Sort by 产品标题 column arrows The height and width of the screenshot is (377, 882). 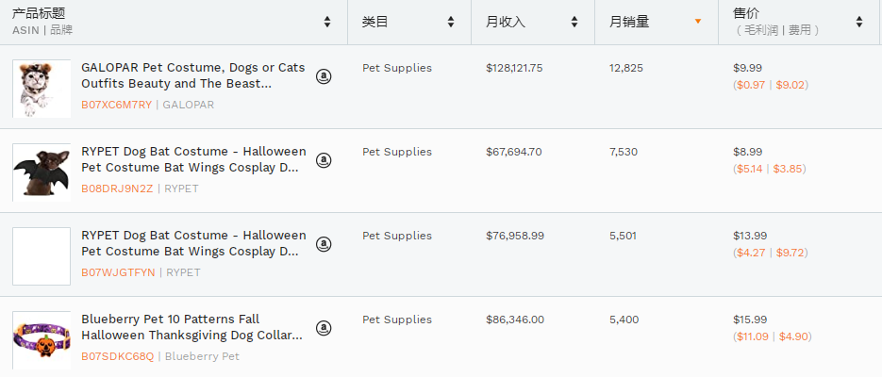coord(327,22)
